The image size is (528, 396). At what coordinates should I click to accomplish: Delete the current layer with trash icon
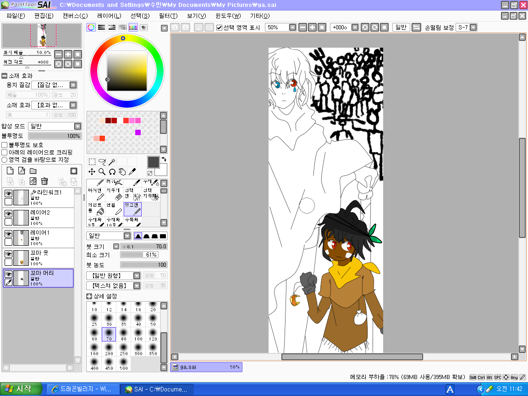coord(44,181)
